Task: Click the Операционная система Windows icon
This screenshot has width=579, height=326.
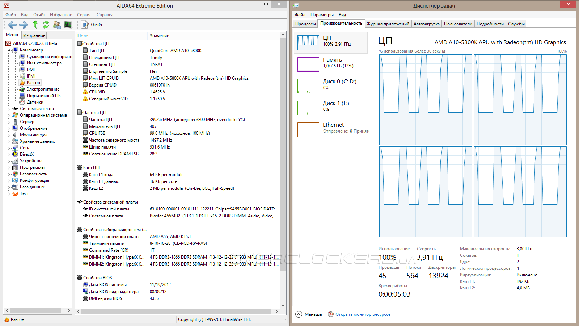Action: click(x=15, y=115)
